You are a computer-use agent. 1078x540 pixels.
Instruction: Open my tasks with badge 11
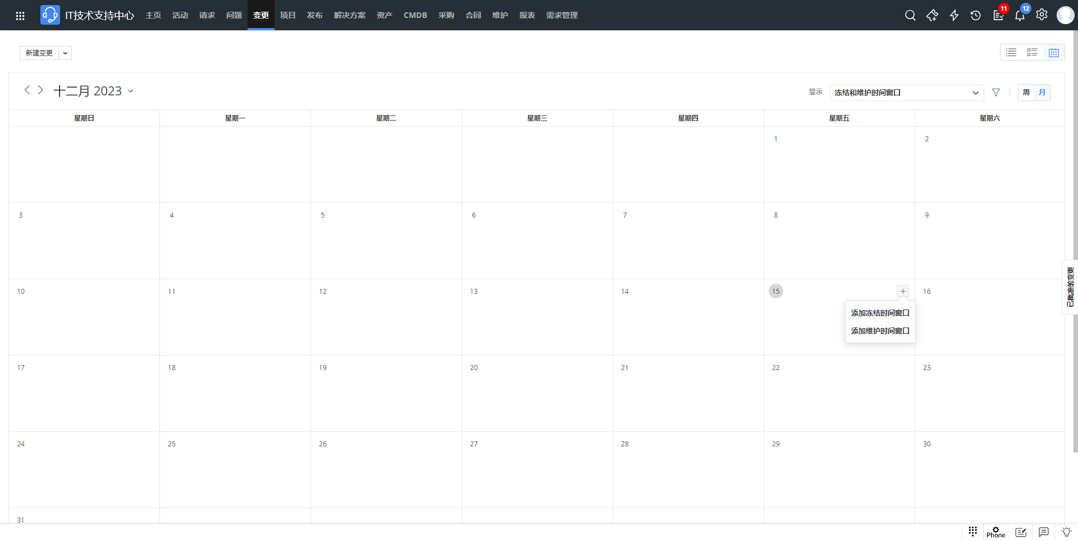pyautogui.click(x=998, y=15)
